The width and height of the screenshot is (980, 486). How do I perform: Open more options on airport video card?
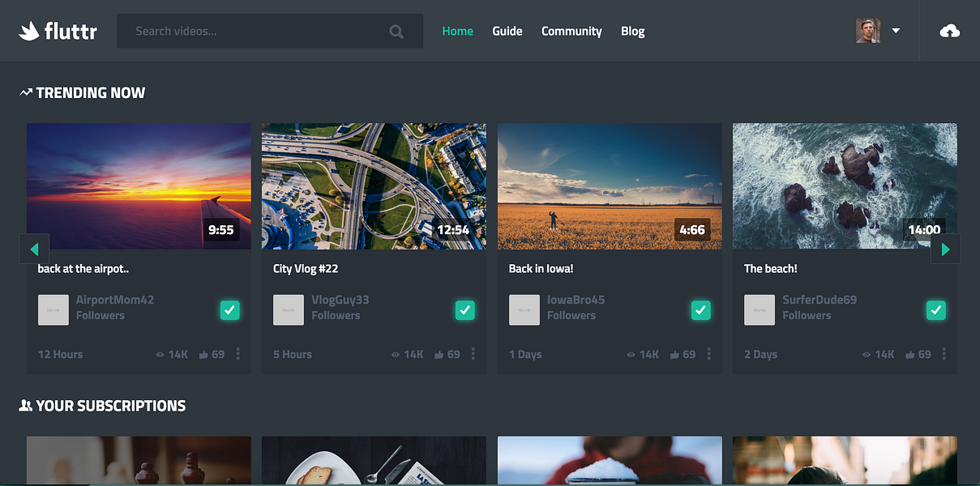[238, 354]
